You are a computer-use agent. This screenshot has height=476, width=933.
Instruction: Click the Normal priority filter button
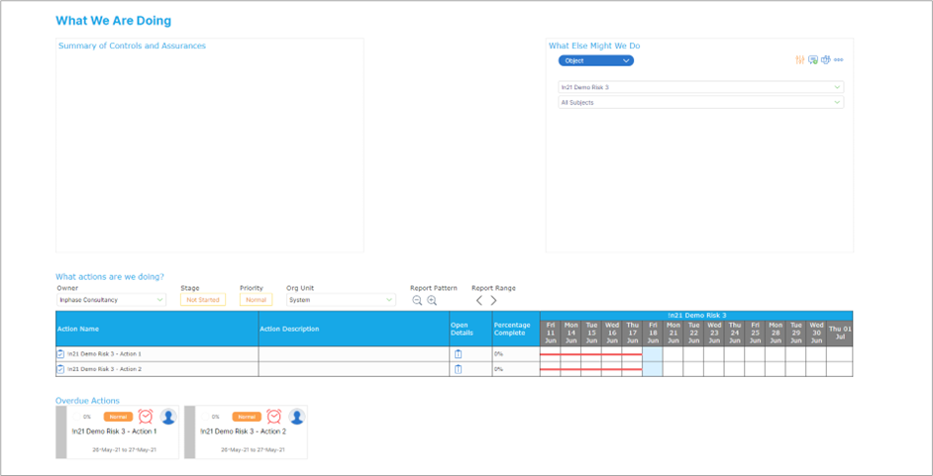[x=256, y=300]
